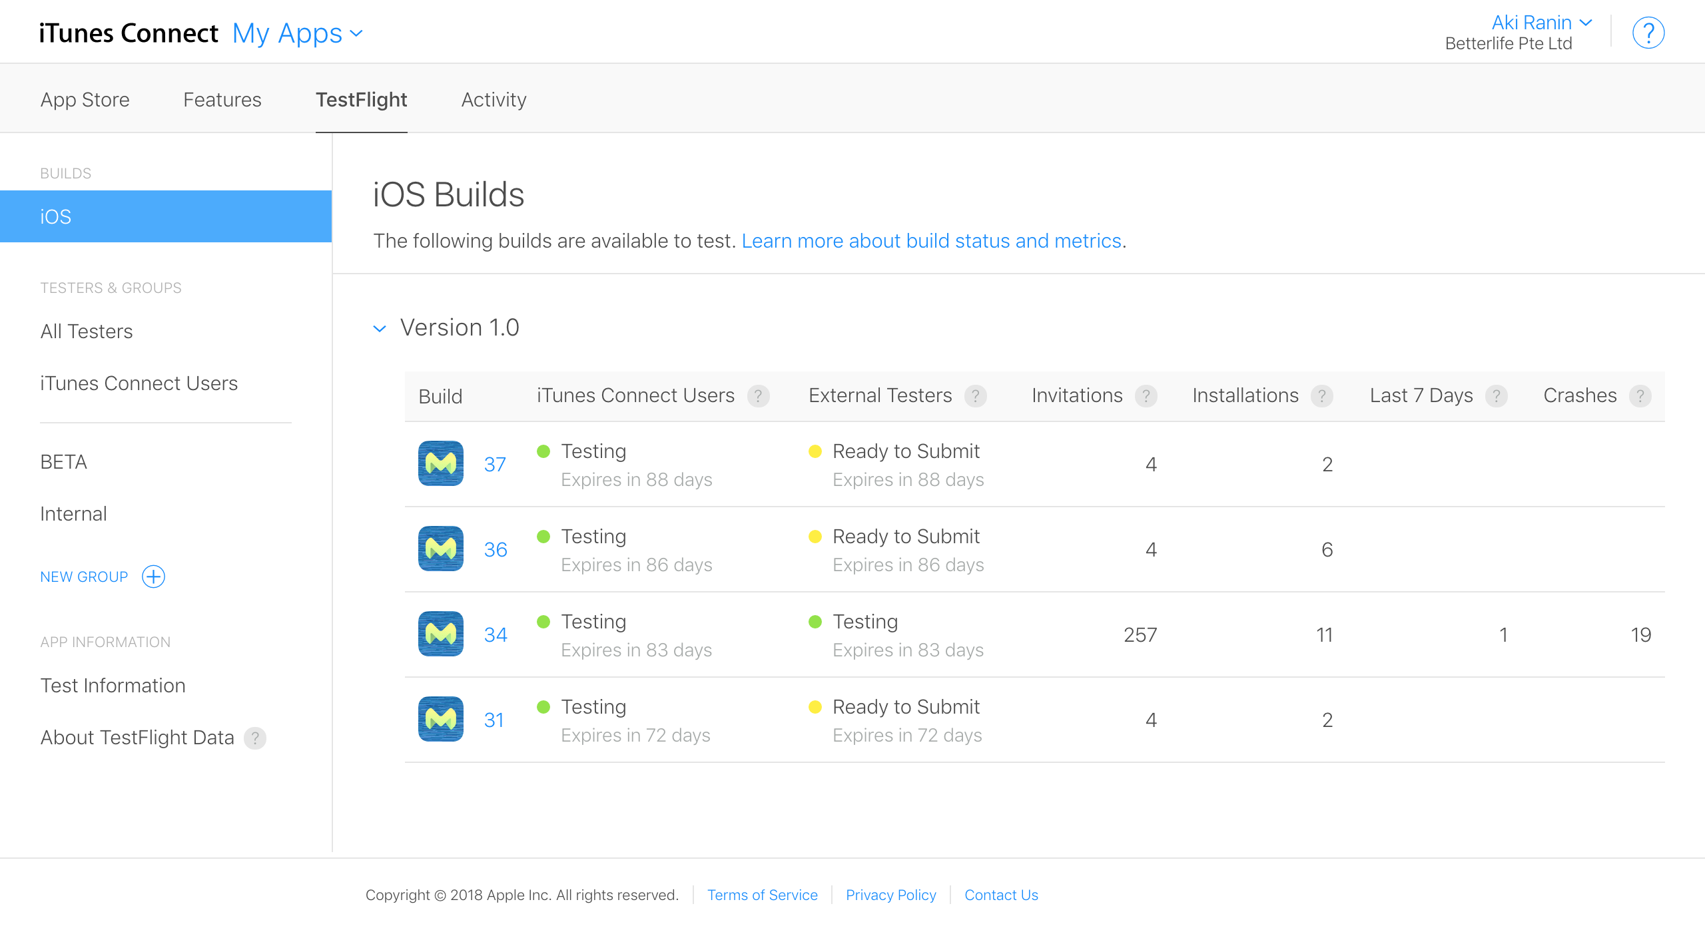Open the Internal testers group

[73, 514]
